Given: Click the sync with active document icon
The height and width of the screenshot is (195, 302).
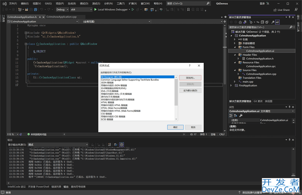Looking at the screenshot, I should [x=258, y=22].
